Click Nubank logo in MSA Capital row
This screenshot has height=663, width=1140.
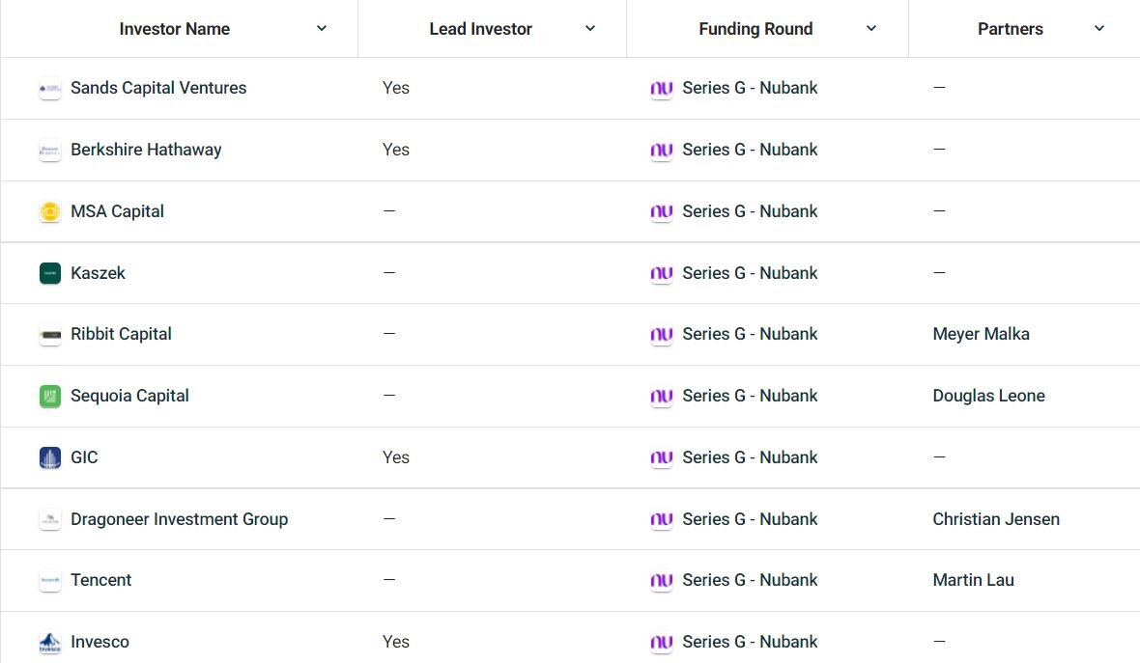[662, 212]
